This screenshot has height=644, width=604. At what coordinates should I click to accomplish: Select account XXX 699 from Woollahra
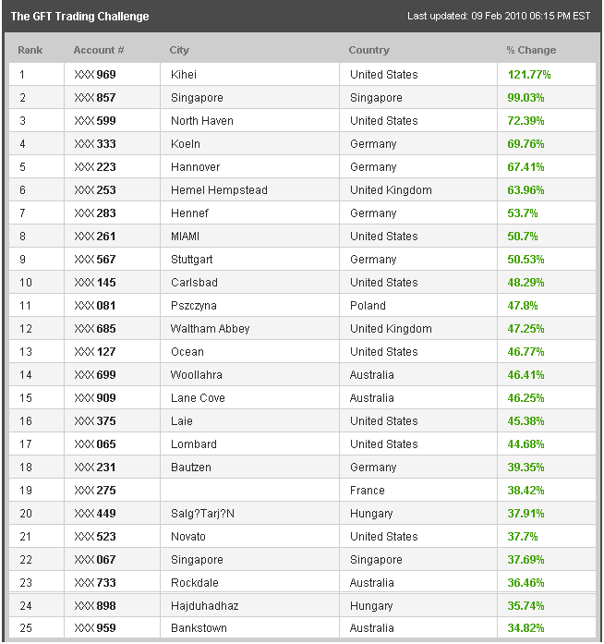tap(95, 375)
